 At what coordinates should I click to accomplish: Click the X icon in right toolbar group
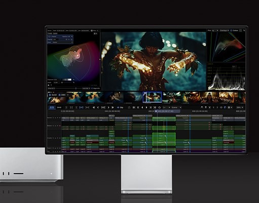[210, 108]
